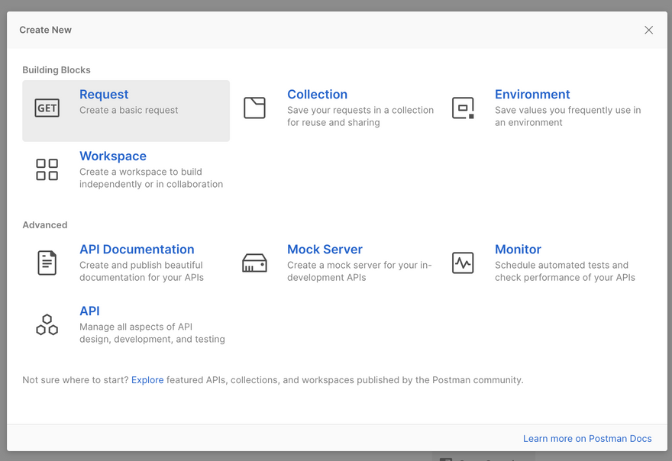The height and width of the screenshot is (461, 672).
Task: Click the GET request icon
Action: (47, 108)
